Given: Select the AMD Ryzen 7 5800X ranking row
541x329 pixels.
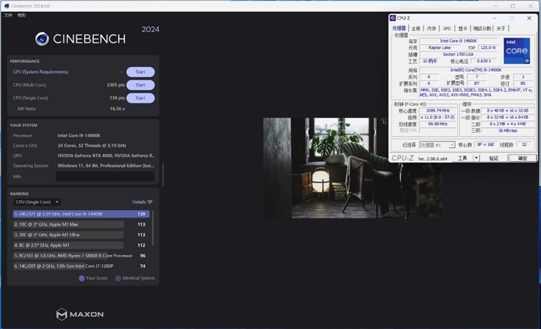Looking at the screenshot, I should click(x=81, y=255).
